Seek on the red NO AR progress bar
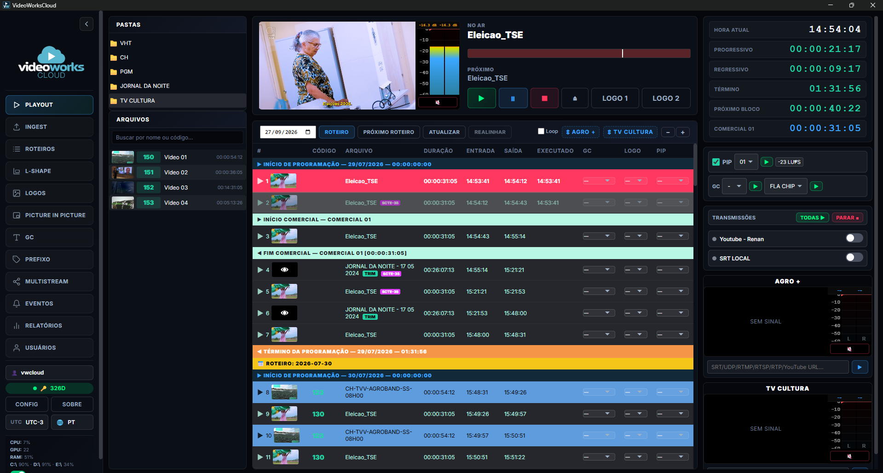This screenshot has height=473, width=883. 579,53
